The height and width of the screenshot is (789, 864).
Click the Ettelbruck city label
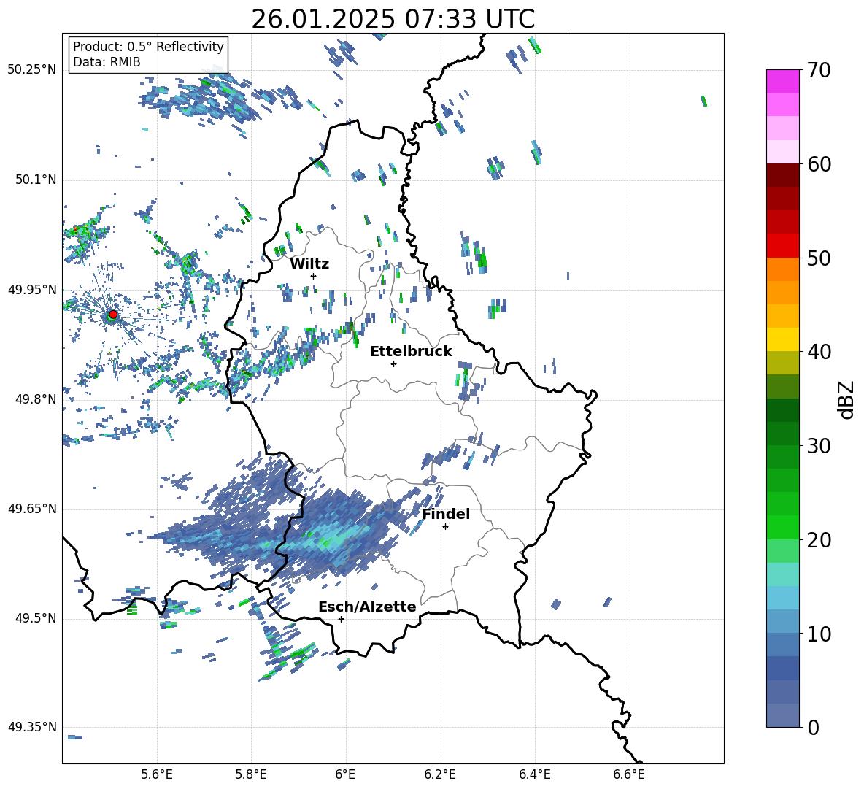[411, 352]
